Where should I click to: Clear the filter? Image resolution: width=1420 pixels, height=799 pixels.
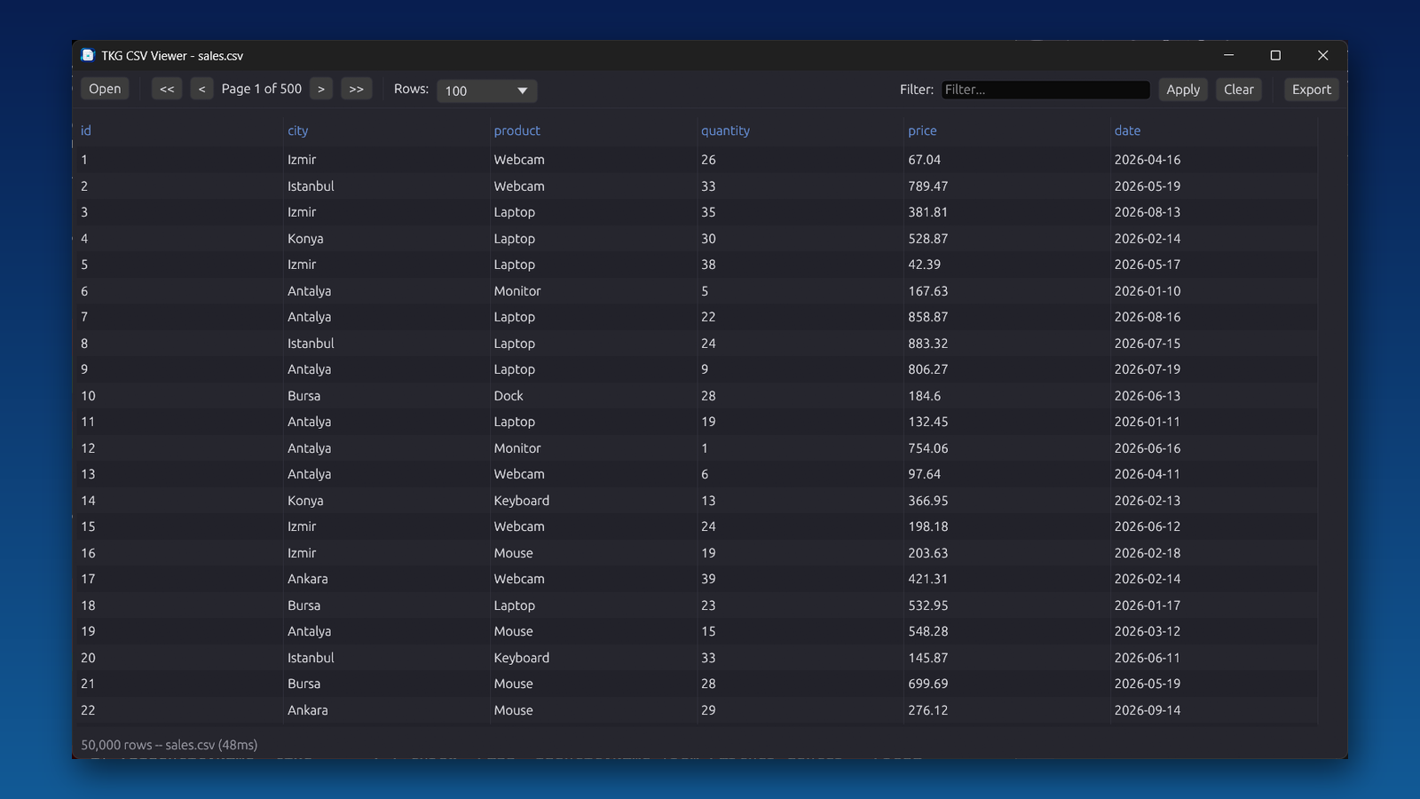pos(1239,90)
